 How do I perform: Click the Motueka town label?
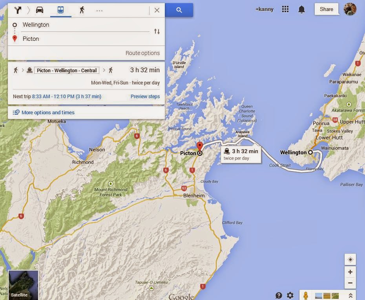(57, 121)
